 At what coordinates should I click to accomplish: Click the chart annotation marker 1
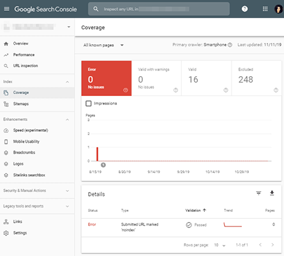103,165
